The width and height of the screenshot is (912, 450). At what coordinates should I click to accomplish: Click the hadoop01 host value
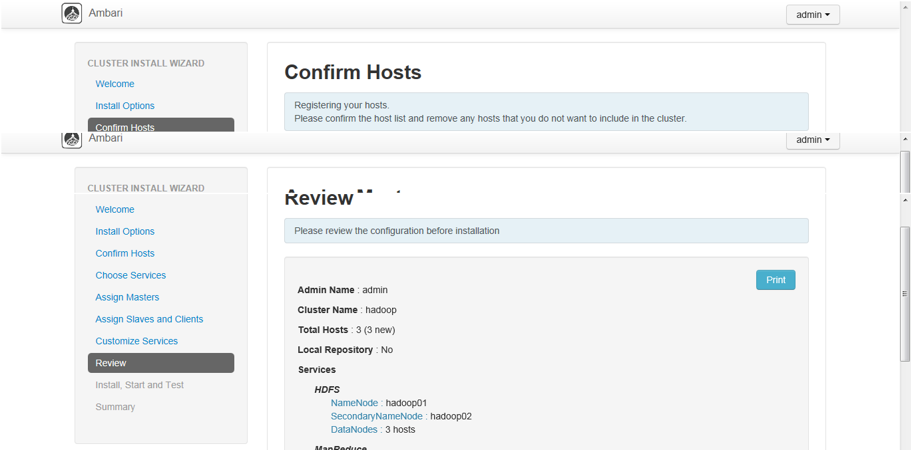click(x=406, y=403)
